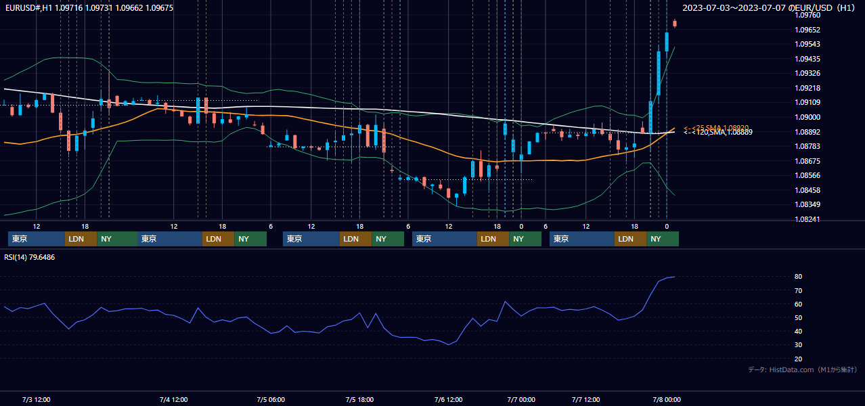The width and height of the screenshot is (865, 406).
Task: Click price axis value 1.09326
Action: [x=809, y=73]
